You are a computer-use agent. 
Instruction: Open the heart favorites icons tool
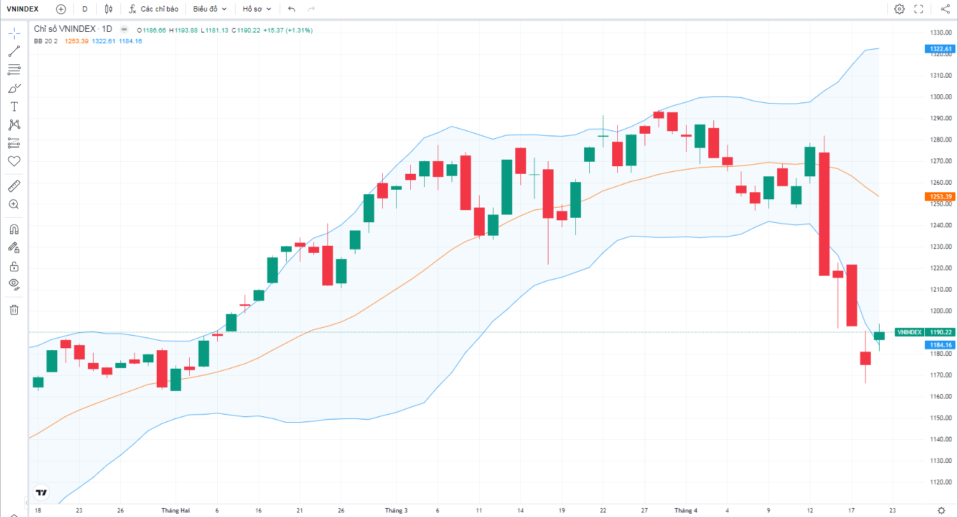coord(14,161)
